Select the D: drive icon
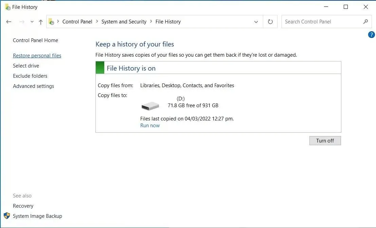This screenshot has width=376, height=228. click(150, 106)
